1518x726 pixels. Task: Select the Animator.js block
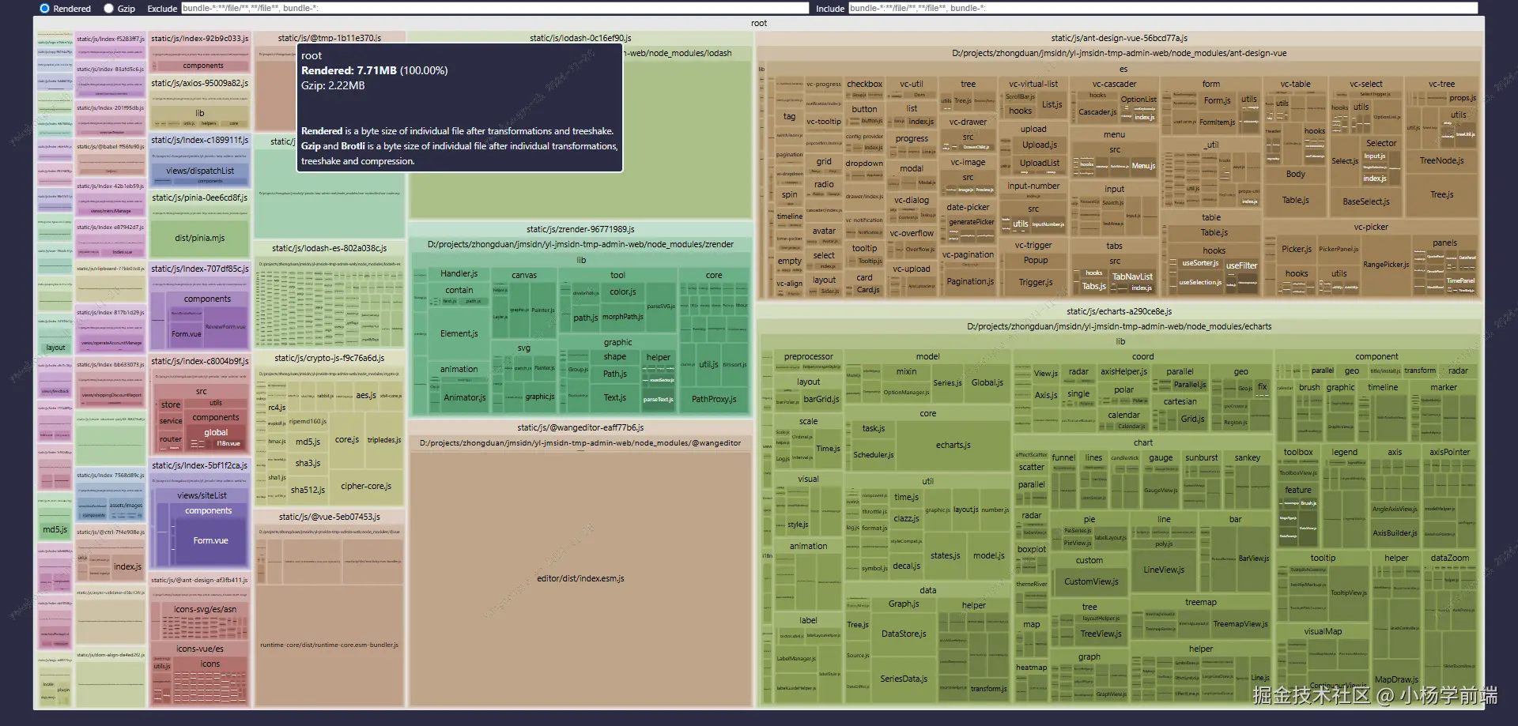465,397
